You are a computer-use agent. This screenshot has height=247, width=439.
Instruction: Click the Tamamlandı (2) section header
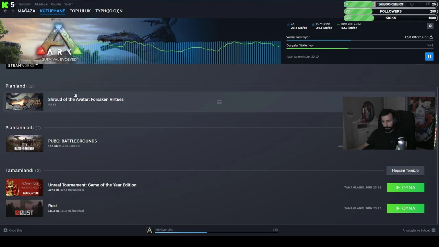coord(23,170)
